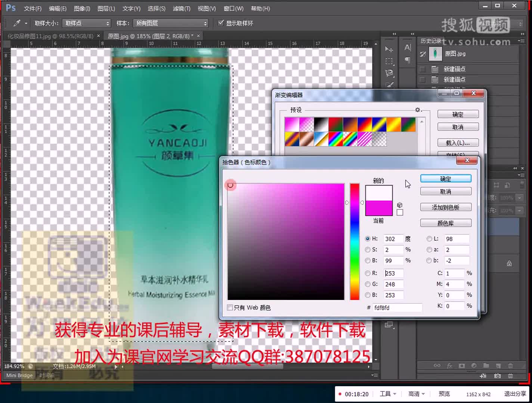Click the vertical hue spectrum slider
The height and width of the screenshot is (403, 532).
(x=354, y=241)
